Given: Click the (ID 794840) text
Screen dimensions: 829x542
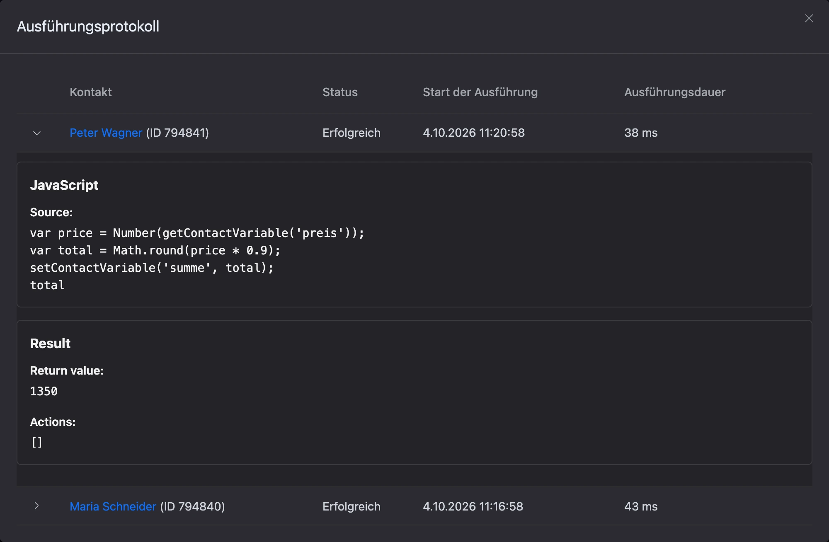Looking at the screenshot, I should [x=192, y=506].
